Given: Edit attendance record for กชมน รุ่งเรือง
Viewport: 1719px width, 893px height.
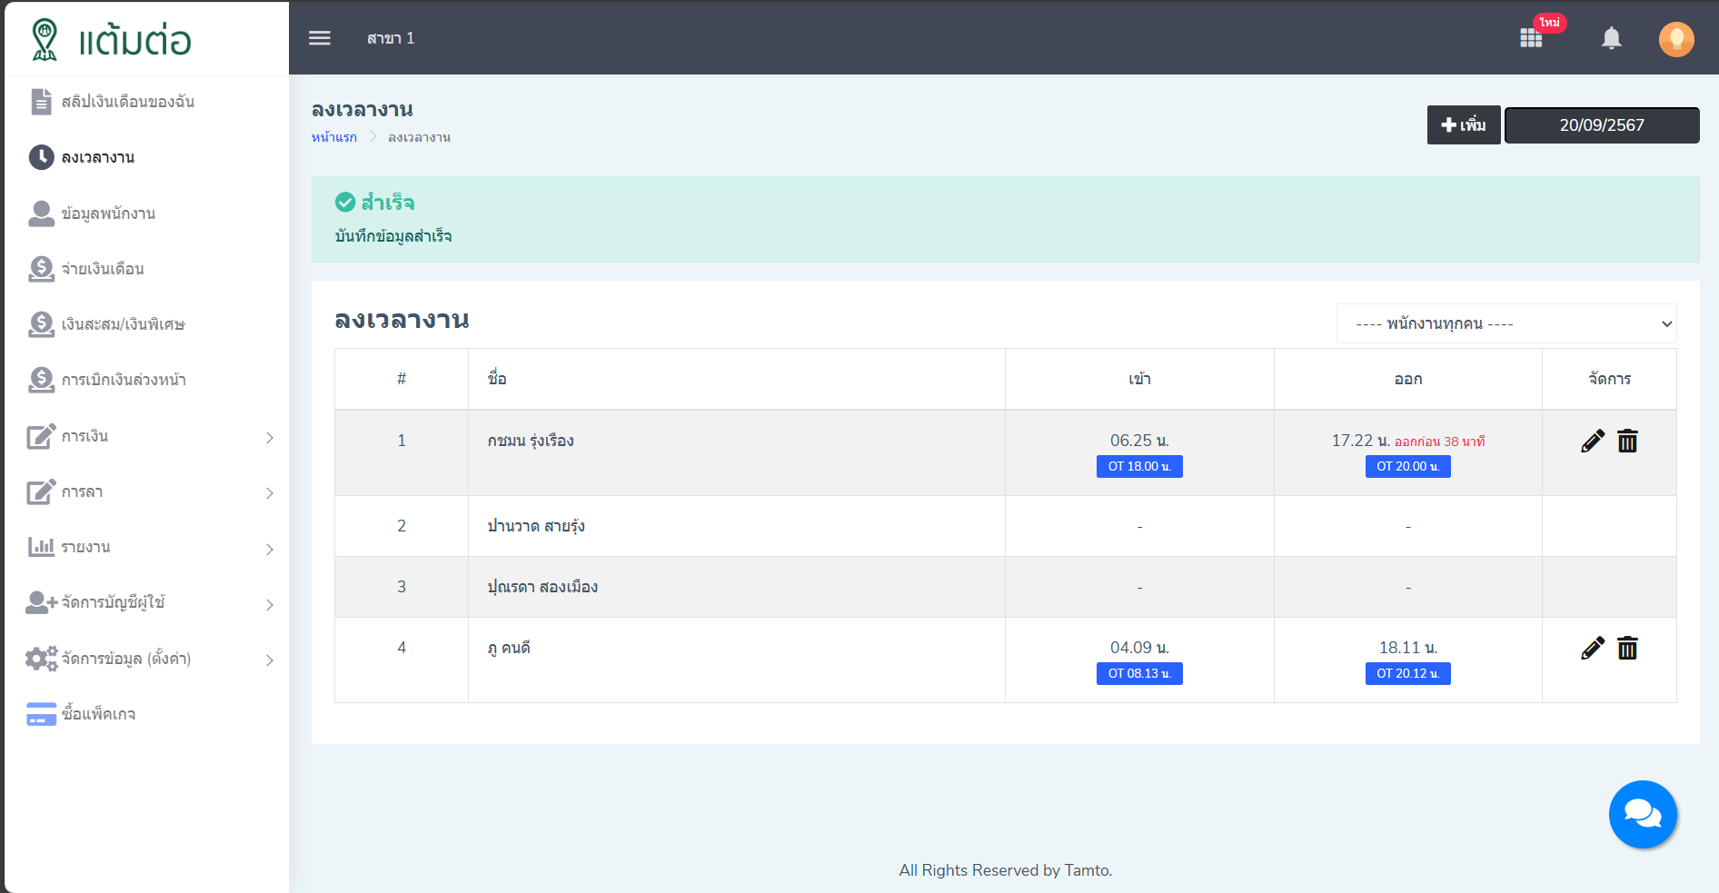Looking at the screenshot, I should click(1592, 442).
